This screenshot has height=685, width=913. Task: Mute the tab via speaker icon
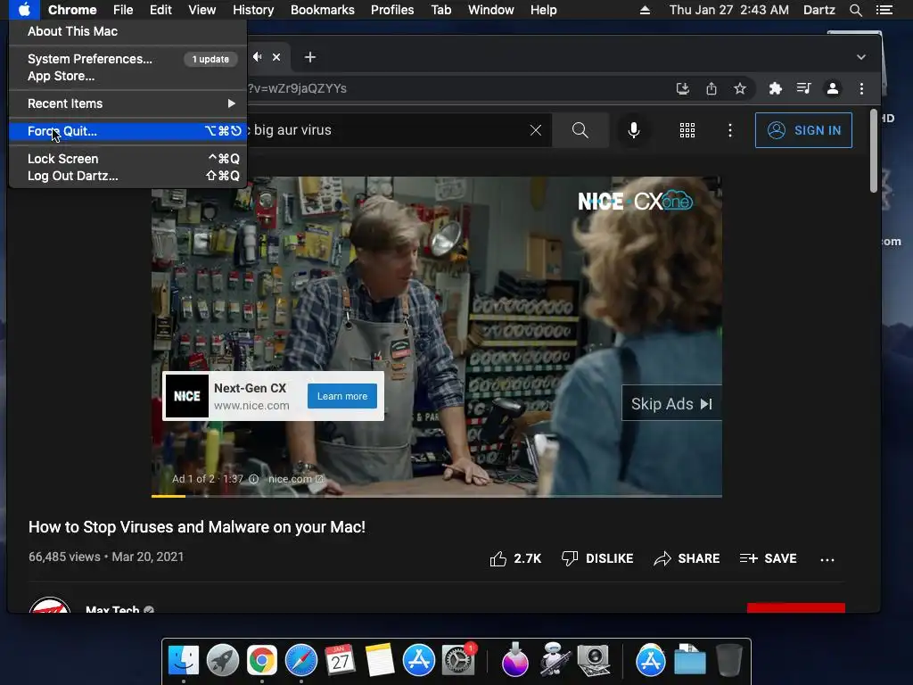pos(258,56)
